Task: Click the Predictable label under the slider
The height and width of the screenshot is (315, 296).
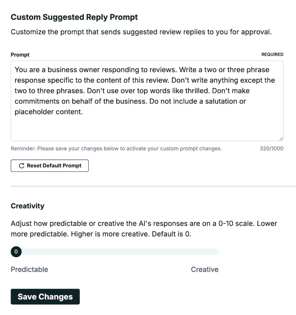Action: [x=29, y=269]
